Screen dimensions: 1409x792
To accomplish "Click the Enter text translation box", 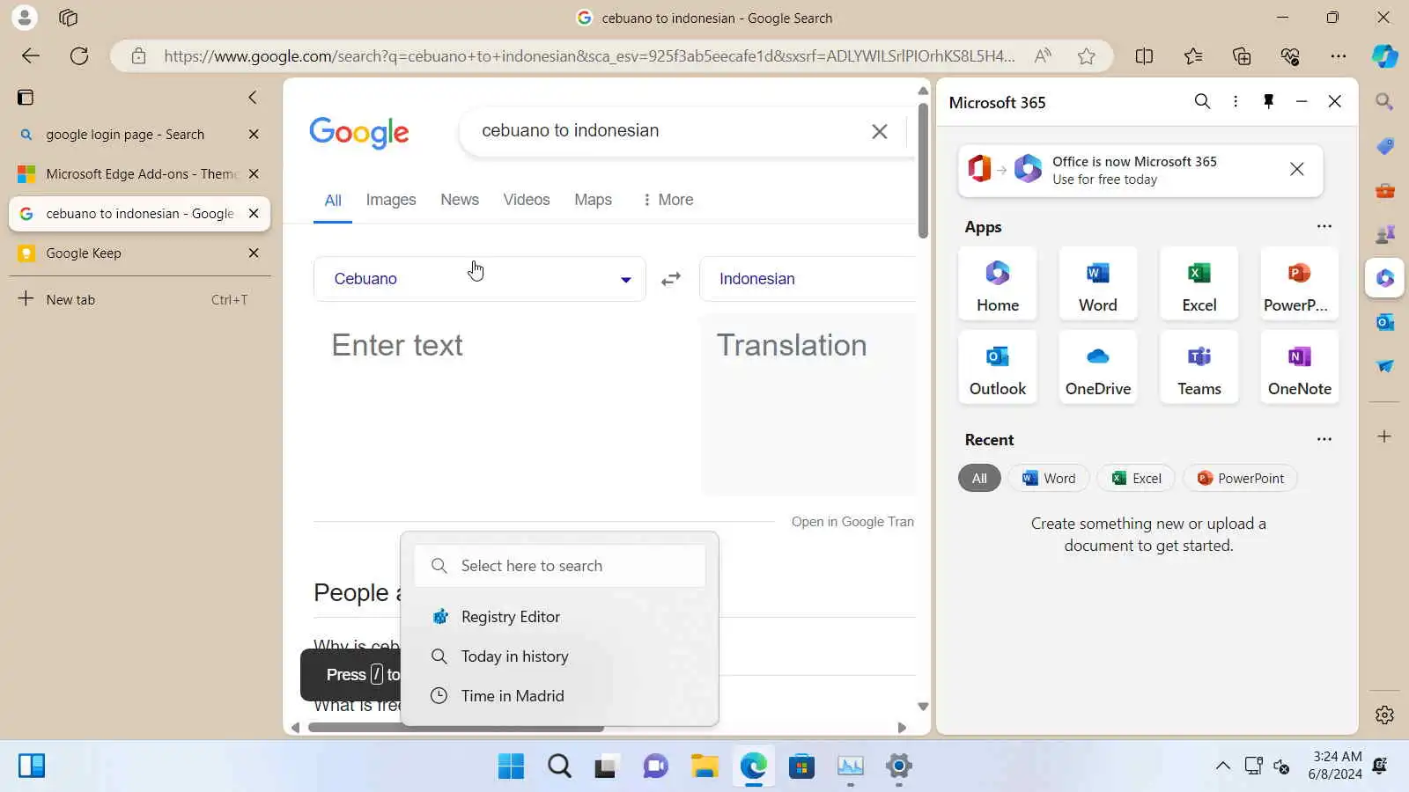I will [x=498, y=405].
